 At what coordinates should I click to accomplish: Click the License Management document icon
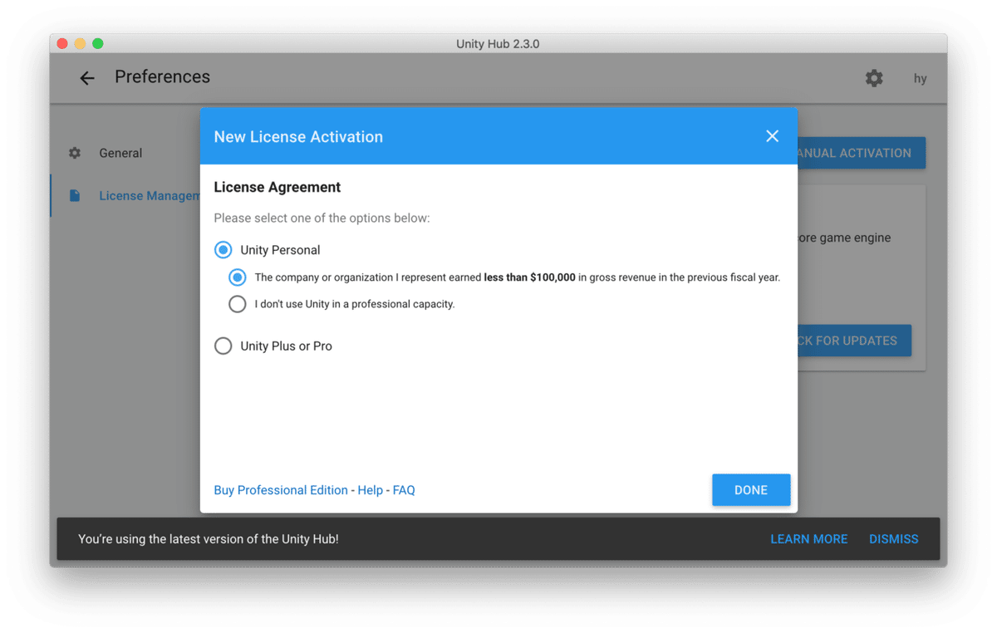(x=75, y=196)
